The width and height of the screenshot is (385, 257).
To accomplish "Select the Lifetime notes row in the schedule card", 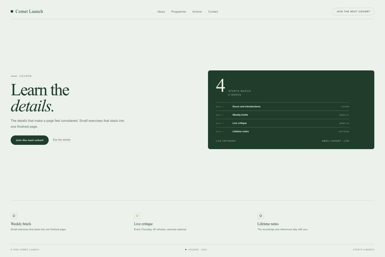I will 282,131.
